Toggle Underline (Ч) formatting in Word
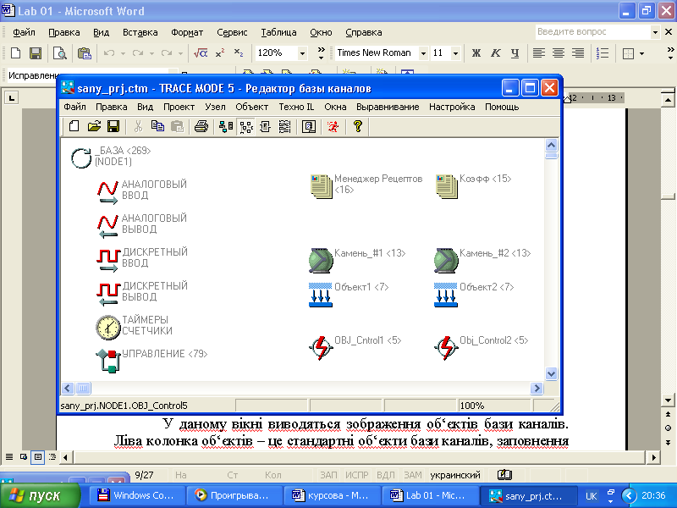This screenshot has height=508, width=677. pyautogui.click(x=515, y=52)
